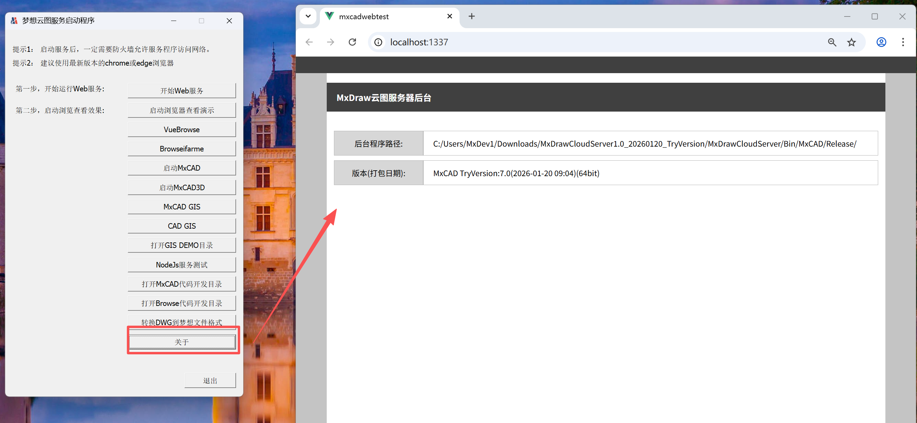This screenshot has width=917, height=423.
Task: Click the zoom magnifier icon in address bar
Action: point(831,42)
